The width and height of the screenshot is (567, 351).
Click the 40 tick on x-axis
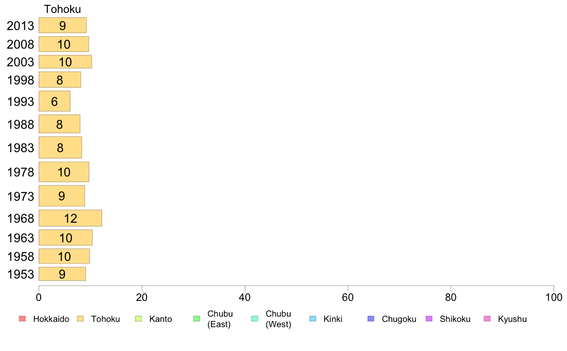click(x=245, y=297)
